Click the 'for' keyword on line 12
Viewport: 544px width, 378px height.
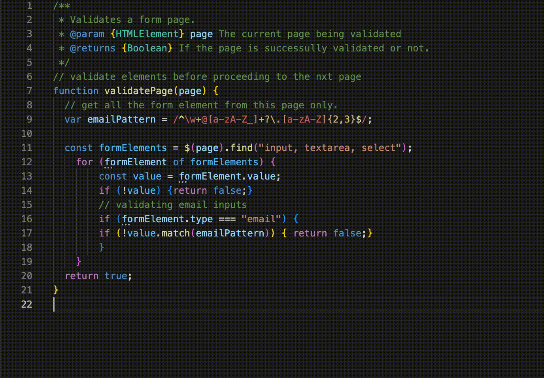coord(85,162)
